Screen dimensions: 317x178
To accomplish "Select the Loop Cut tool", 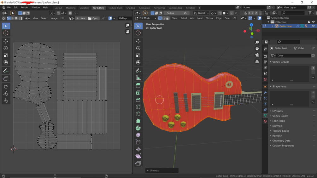I will tap(138, 107).
